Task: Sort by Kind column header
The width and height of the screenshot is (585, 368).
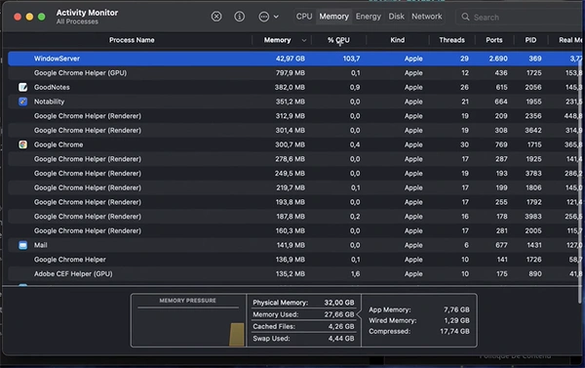Action: (x=398, y=40)
